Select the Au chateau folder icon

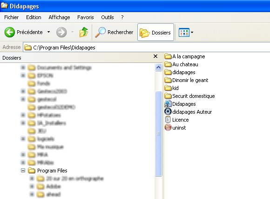tap(168, 64)
